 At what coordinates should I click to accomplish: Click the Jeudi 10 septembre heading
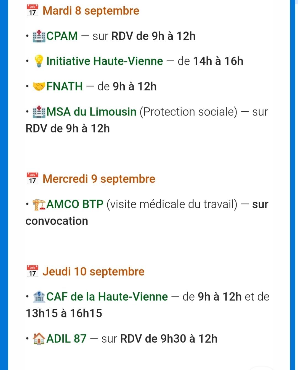(x=94, y=272)
